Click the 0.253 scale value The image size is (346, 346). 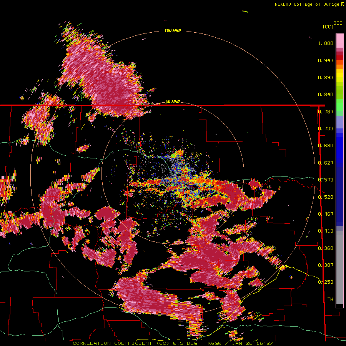(x=326, y=282)
